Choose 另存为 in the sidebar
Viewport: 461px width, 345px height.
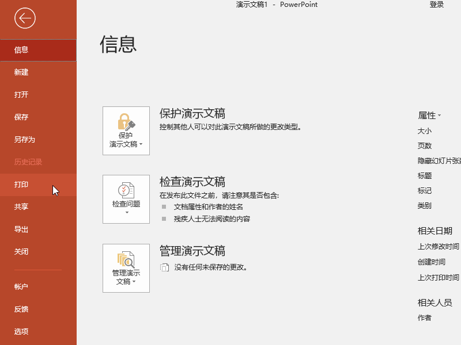(38, 139)
